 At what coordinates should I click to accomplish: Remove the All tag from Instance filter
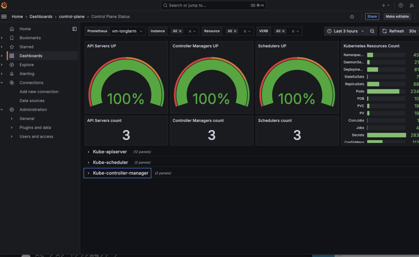(x=180, y=31)
